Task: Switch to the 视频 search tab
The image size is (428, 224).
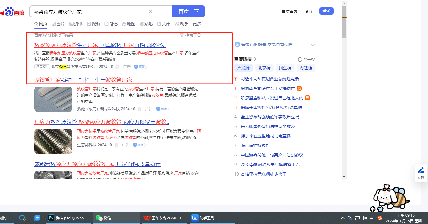Action: [x=93, y=24]
